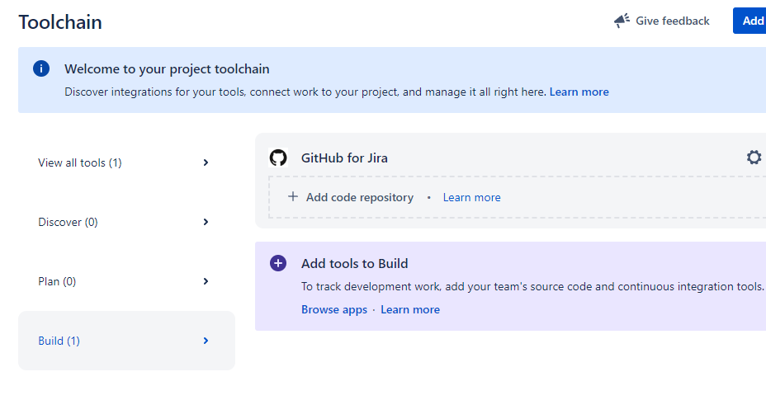766x400 pixels.
Task: Click the Build row chevron arrow
Action: click(x=206, y=341)
